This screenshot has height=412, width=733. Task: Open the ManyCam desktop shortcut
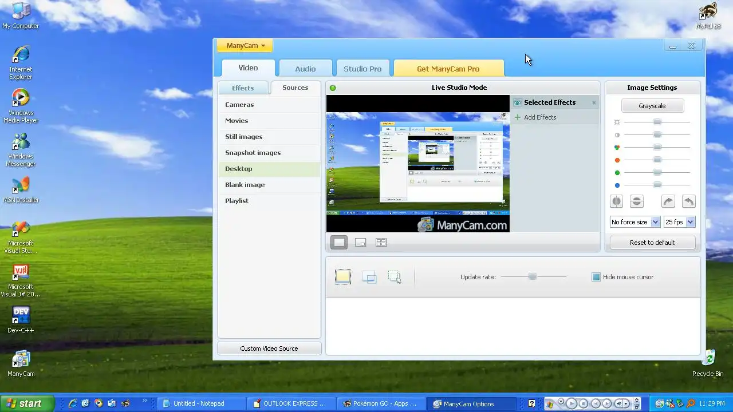[x=21, y=363]
